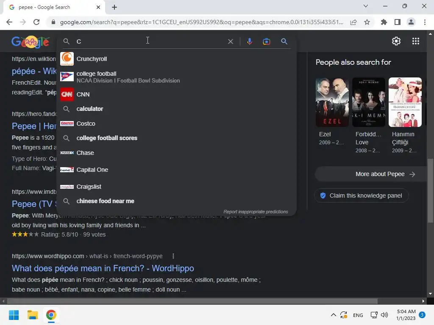Switch the ENG input language
Viewport: 434px width, 325px height.
tap(358, 315)
